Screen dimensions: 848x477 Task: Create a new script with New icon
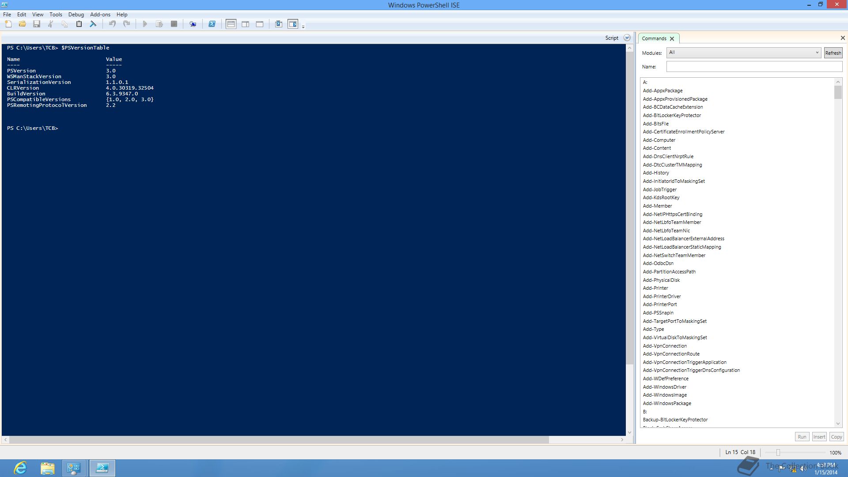click(x=8, y=24)
